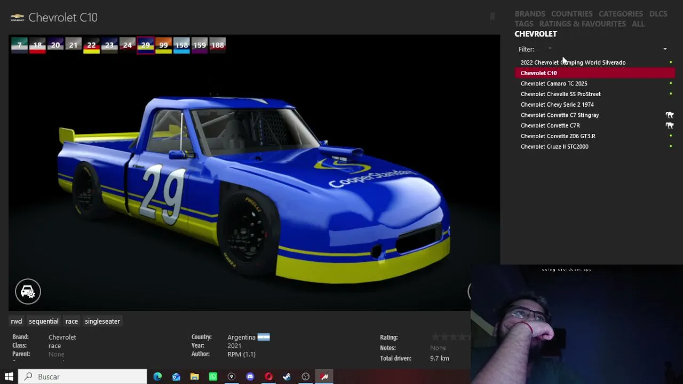Viewport: 683px width, 384px height.
Task: Switch to the DLCS tab
Action: [x=658, y=14]
